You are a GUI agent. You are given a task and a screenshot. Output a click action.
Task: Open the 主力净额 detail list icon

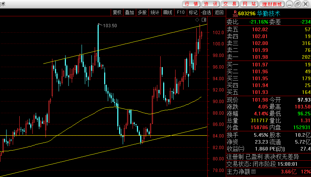point(253,172)
